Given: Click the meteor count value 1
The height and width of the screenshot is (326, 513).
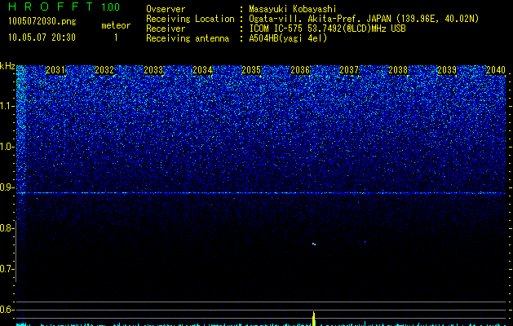Looking at the screenshot, I should [x=116, y=37].
